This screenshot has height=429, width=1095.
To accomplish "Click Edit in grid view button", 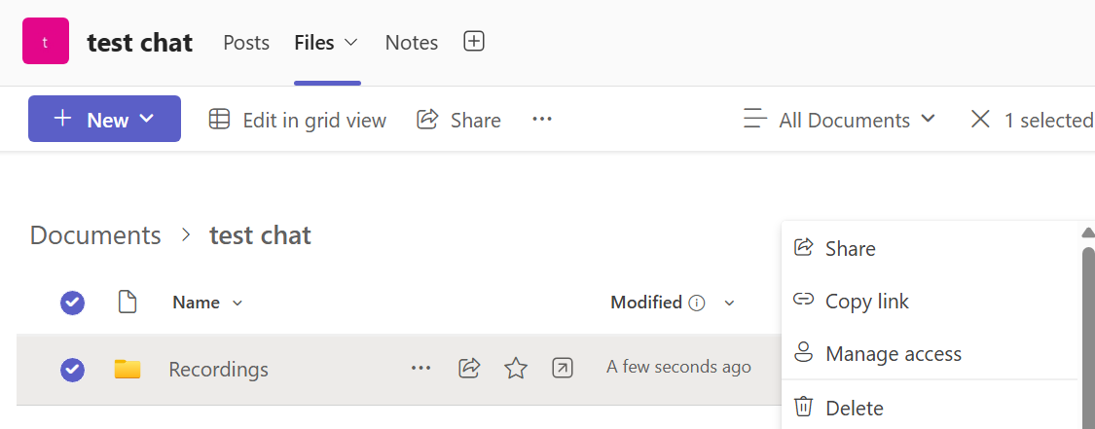I will (x=298, y=120).
